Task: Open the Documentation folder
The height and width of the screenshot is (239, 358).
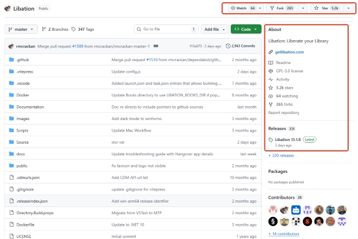Action: pyautogui.click(x=30, y=107)
